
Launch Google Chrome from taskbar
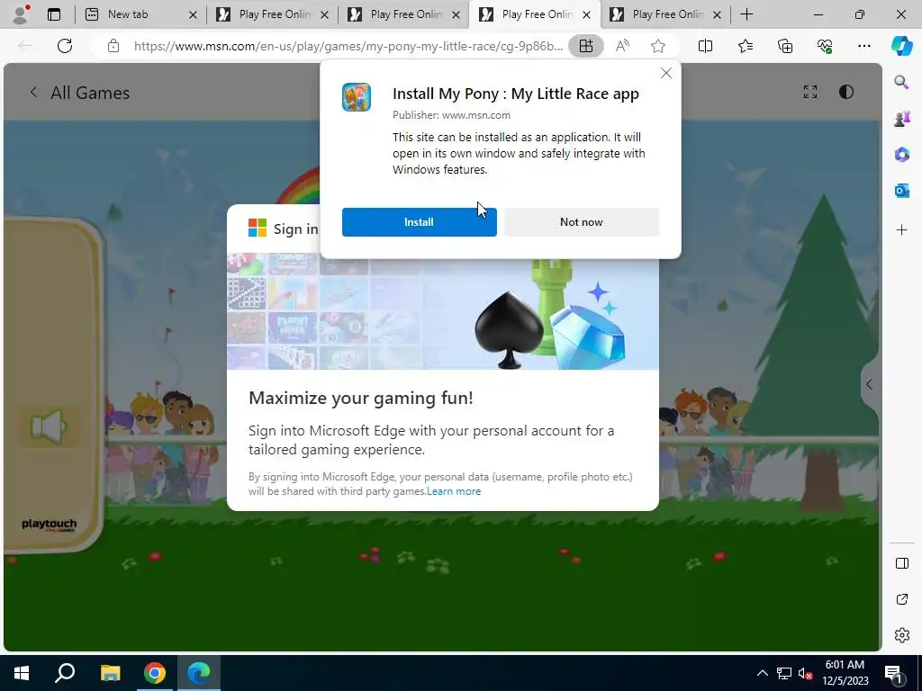pos(155,673)
